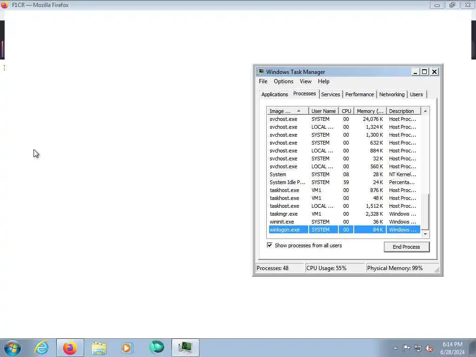Viewport: 476px width, 357px height.
Task: Sort by Memory column header
Action: click(x=370, y=111)
